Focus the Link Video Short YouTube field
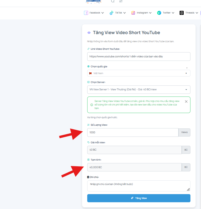This screenshot has height=209, width=201. pos(139,57)
